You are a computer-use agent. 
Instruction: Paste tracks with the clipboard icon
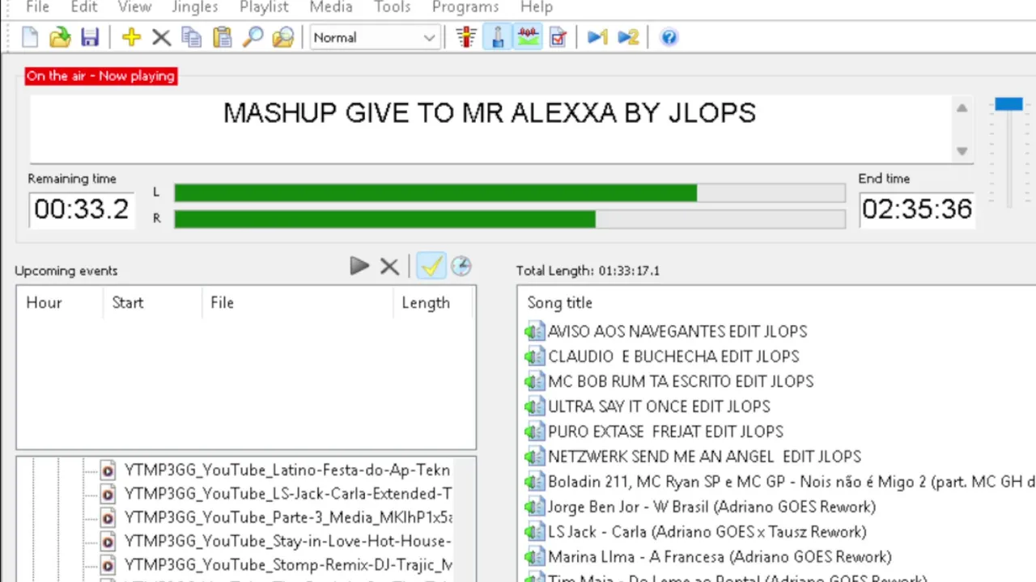(x=222, y=37)
